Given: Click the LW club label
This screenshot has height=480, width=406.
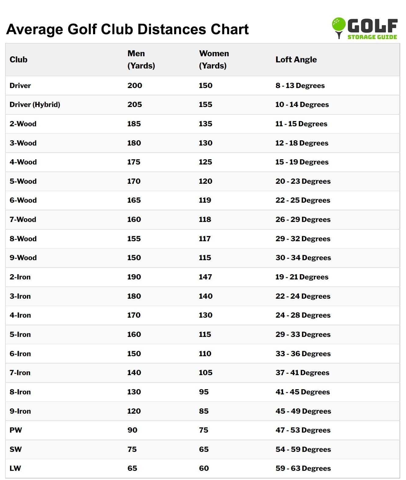Looking at the screenshot, I should coord(15,468).
